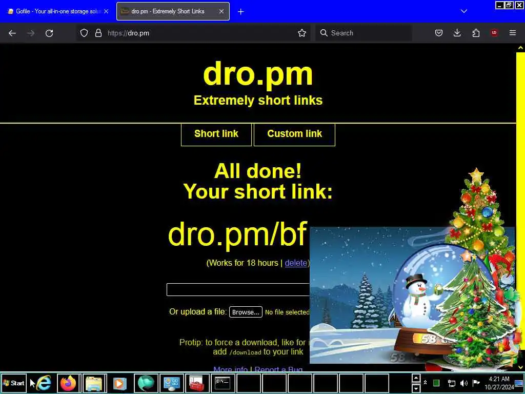Open the Action Center flag icon
Screen dimensions: 525x394
tap(476, 383)
